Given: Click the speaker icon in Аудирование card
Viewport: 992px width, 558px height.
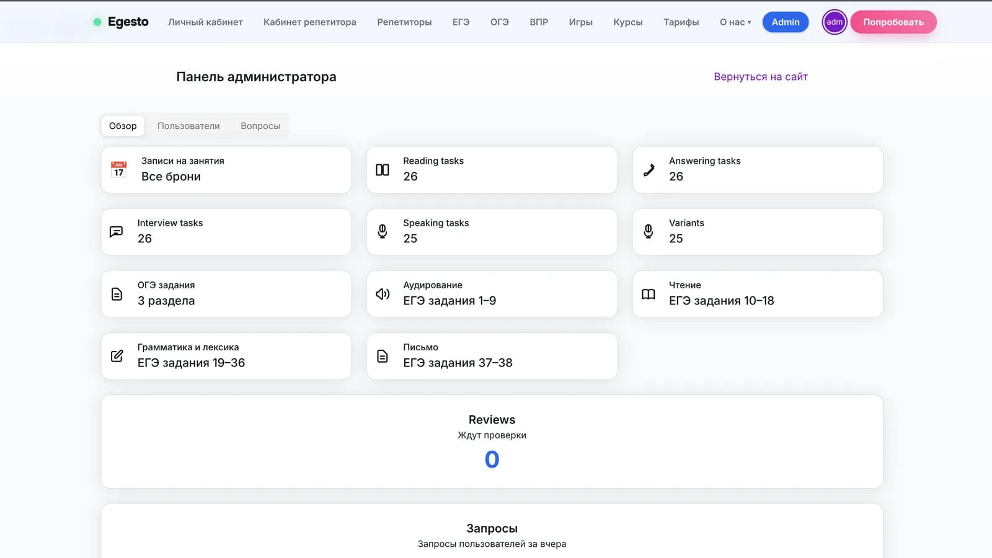Looking at the screenshot, I should [x=383, y=294].
